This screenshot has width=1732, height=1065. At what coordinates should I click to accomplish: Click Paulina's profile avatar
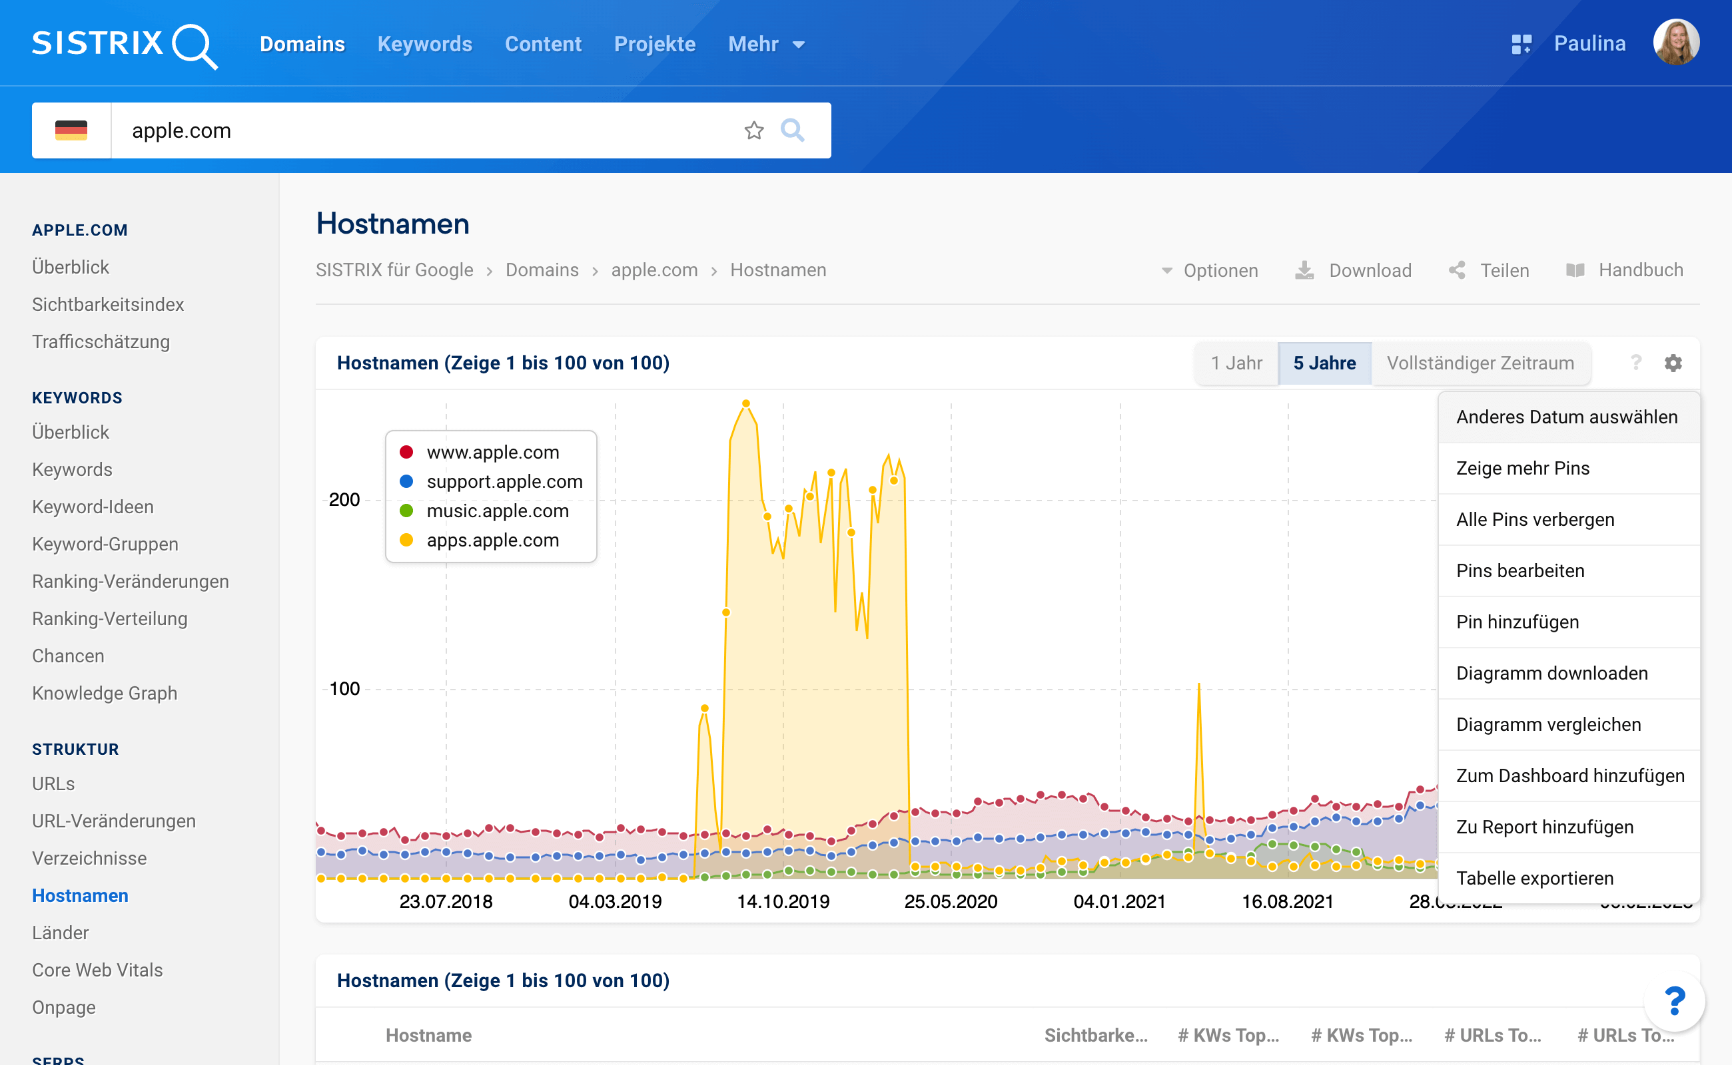coord(1675,42)
